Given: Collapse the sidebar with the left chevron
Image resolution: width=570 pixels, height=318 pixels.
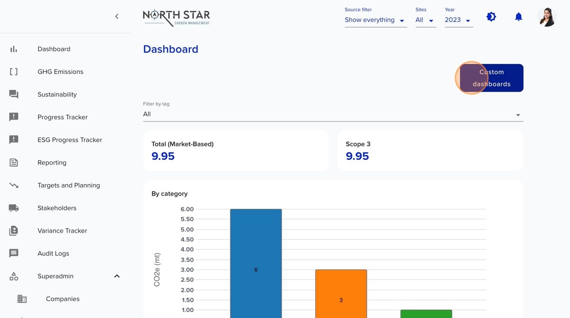Looking at the screenshot, I should pyautogui.click(x=117, y=17).
